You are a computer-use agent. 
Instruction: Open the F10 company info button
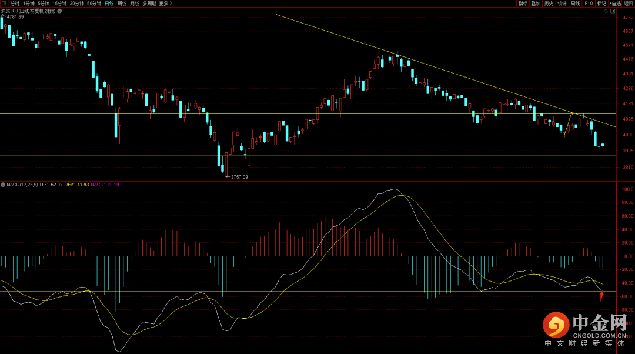pyautogui.click(x=589, y=4)
